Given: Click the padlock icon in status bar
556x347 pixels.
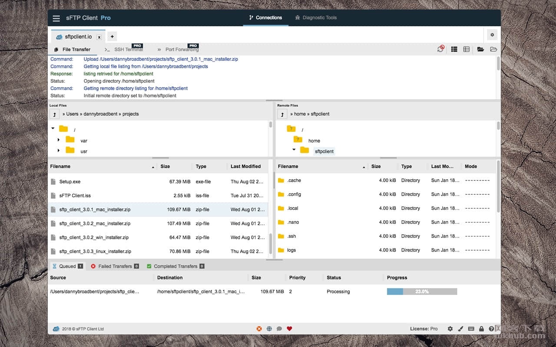Looking at the screenshot, I should (x=481, y=329).
